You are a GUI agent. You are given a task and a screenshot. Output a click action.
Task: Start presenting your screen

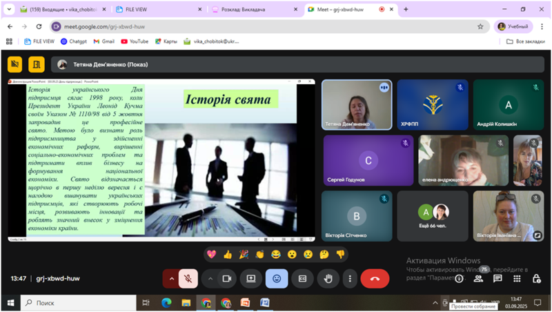click(250, 279)
